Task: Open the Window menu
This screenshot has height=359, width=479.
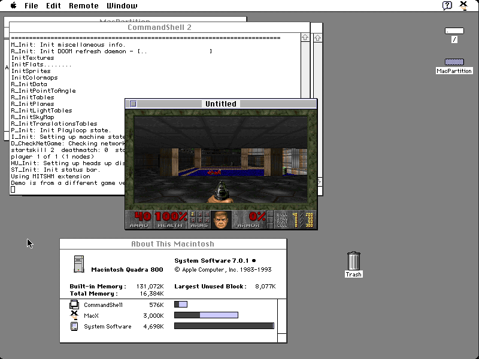Action: tap(122, 6)
